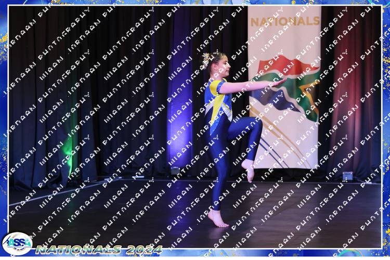Click the floor light fixture at right
The image size is (390, 260).
pyautogui.click(x=347, y=176)
